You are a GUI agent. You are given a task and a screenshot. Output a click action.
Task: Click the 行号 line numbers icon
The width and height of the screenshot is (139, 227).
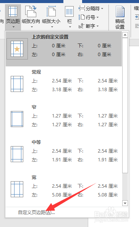82,17
